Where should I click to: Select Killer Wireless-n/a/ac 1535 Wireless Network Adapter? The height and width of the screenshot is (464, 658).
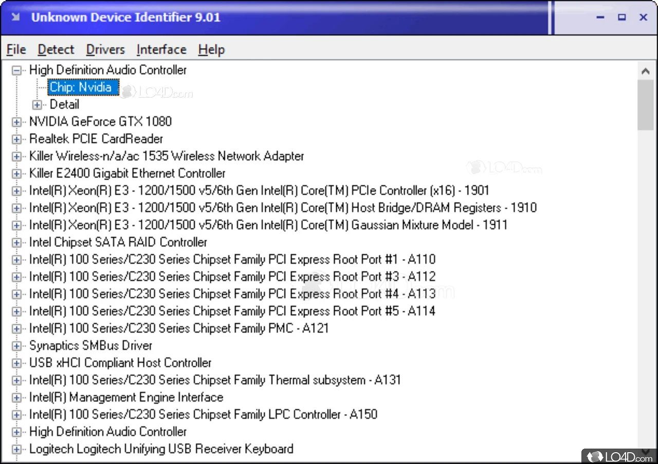click(x=167, y=156)
